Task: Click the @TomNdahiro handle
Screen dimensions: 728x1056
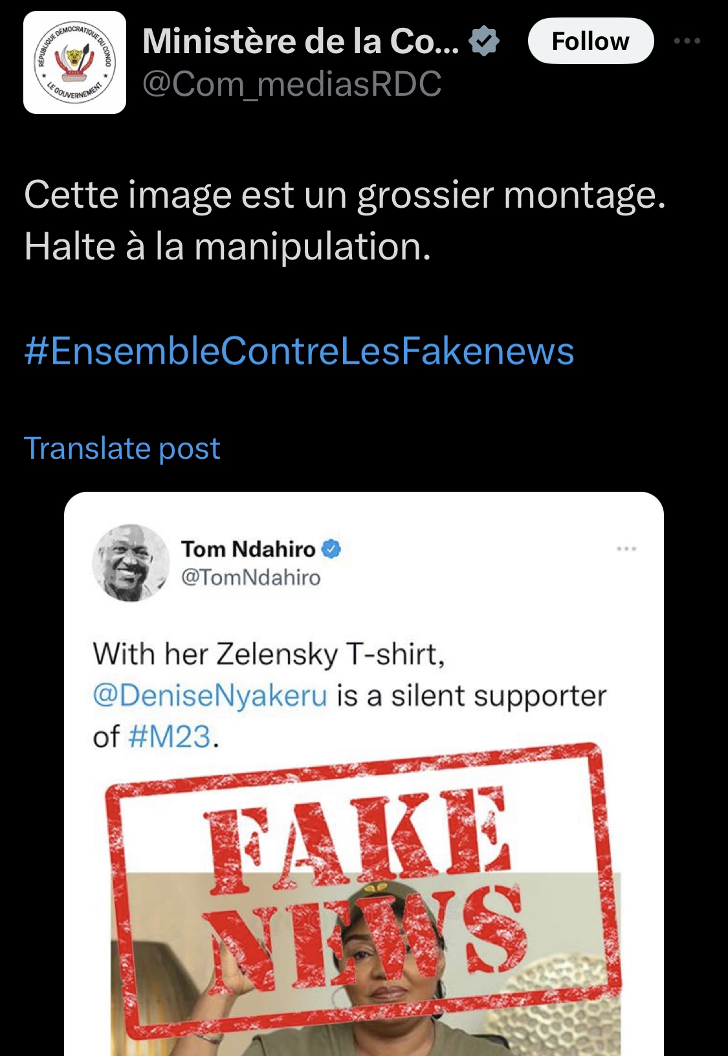Action: tap(251, 577)
